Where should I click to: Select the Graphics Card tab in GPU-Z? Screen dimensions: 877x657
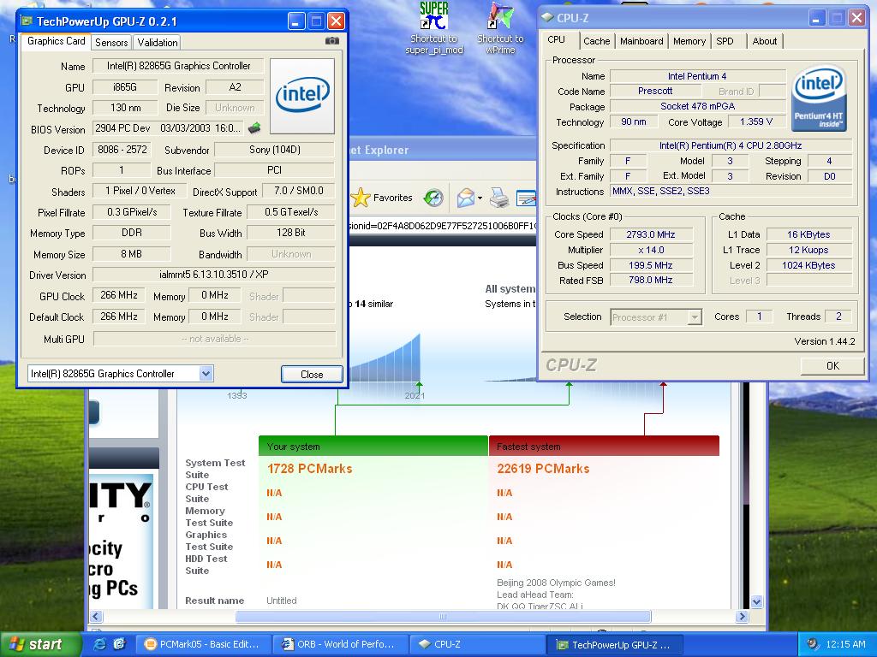click(x=56, y=41)
